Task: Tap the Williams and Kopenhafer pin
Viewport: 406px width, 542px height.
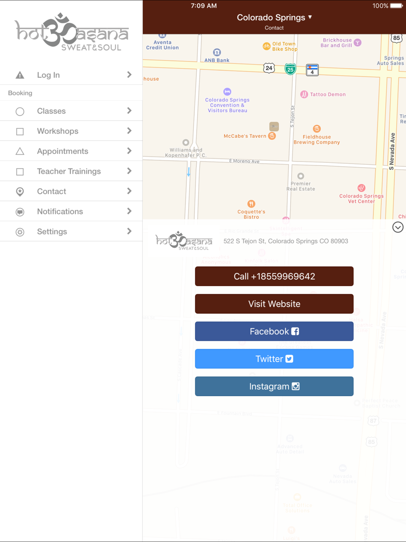Action: click(x=186, y=143)
